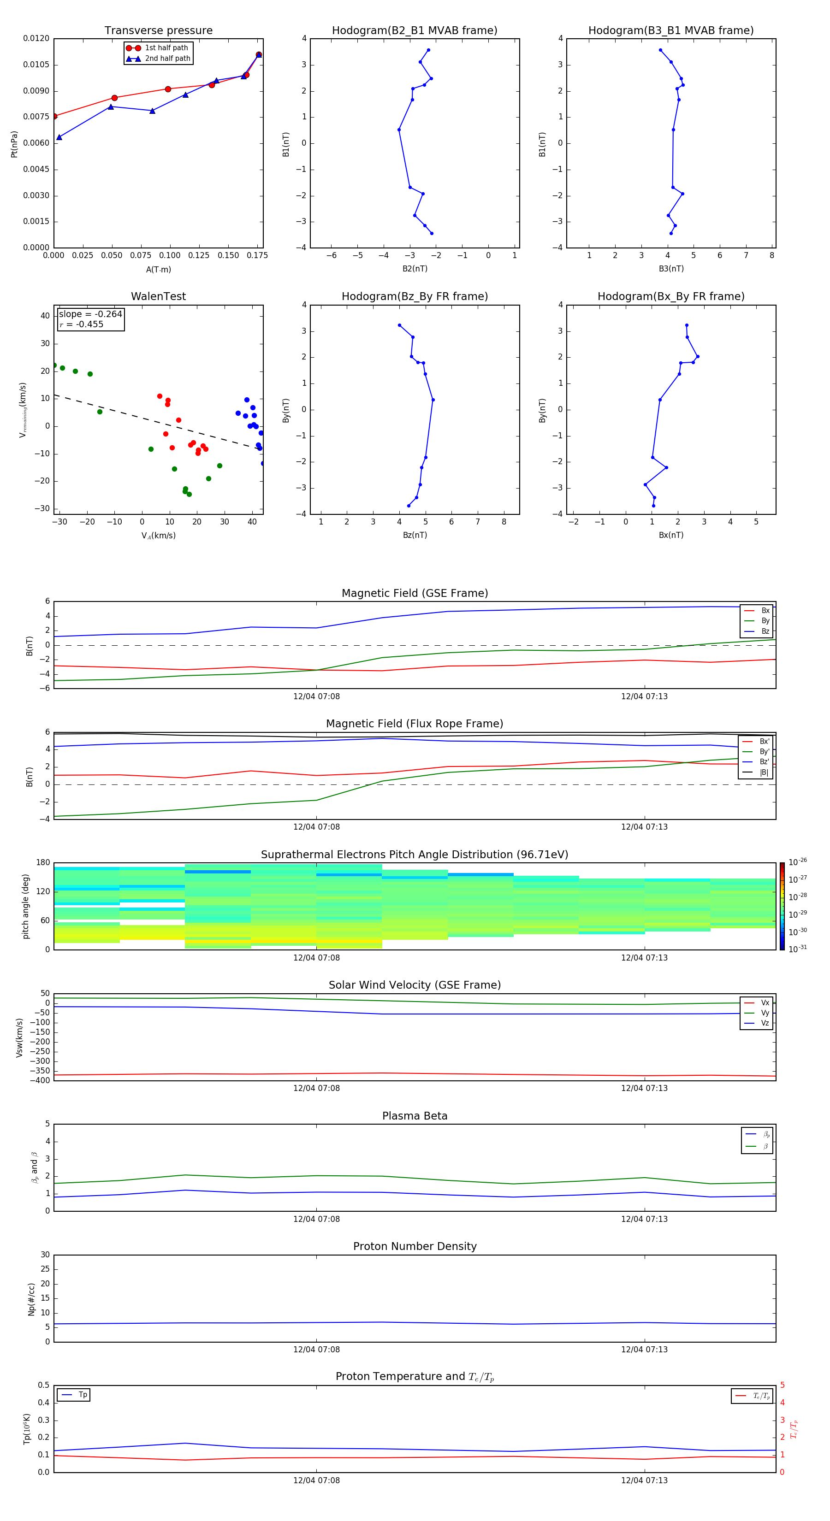Click the "r = -0.455" annotation
830x1521 pixels.
tap(82, 324)
